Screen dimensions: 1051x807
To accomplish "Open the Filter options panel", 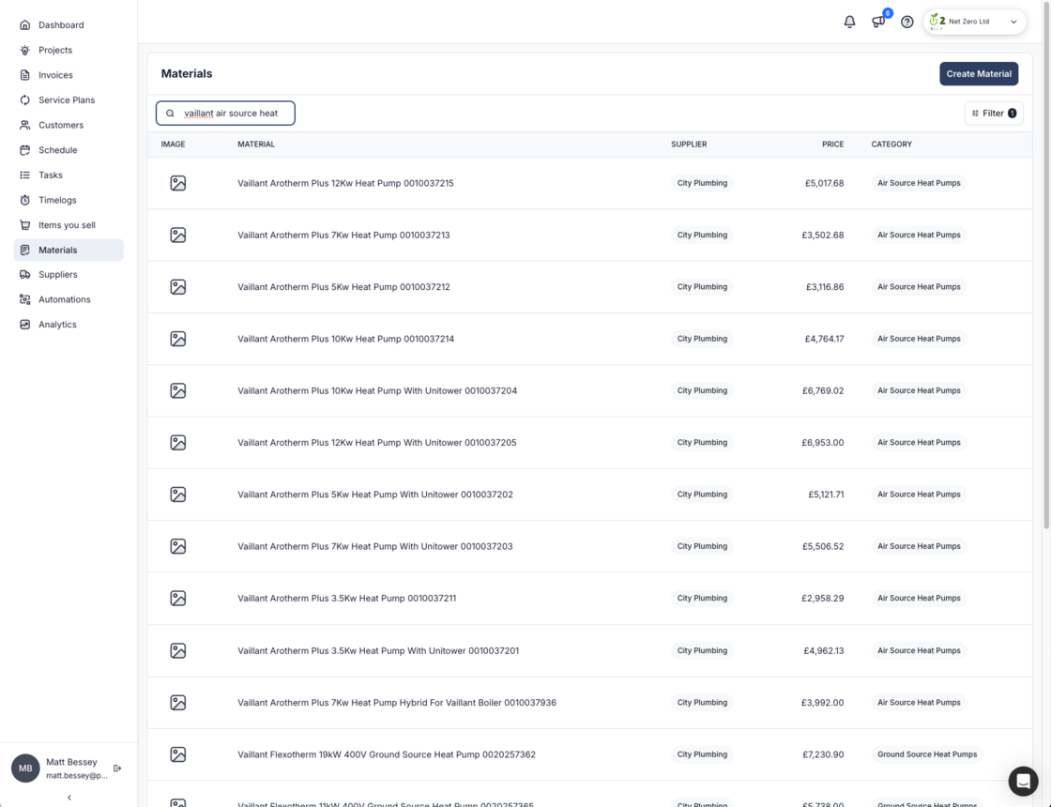I will [x=993, y=114].
